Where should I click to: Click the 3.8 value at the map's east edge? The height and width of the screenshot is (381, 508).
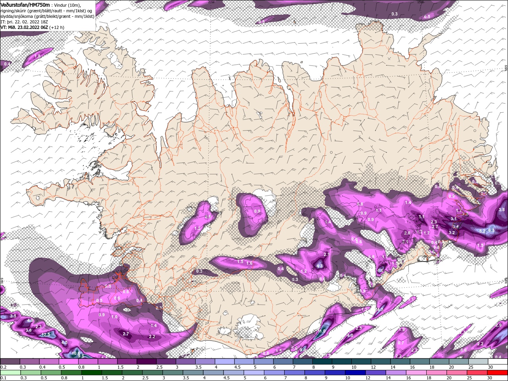502,210
